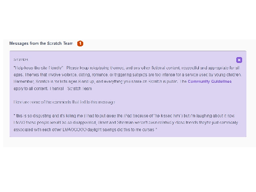Click the message date stamp
256x192 pixels.
[21, 60]
